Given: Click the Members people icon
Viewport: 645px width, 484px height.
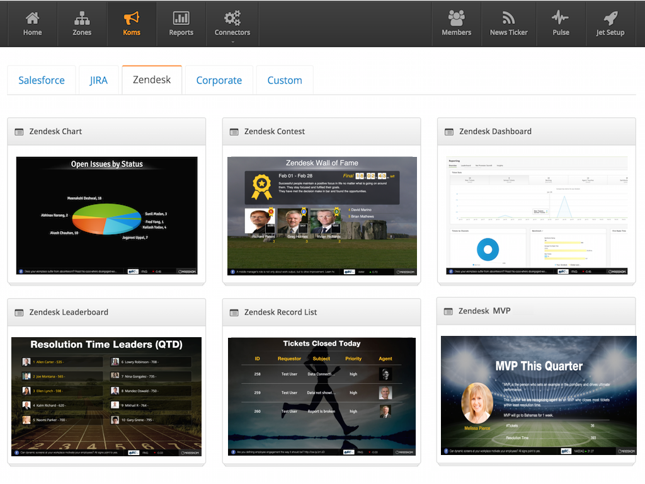Looking at the screenshot, I should tap(456, 18).
